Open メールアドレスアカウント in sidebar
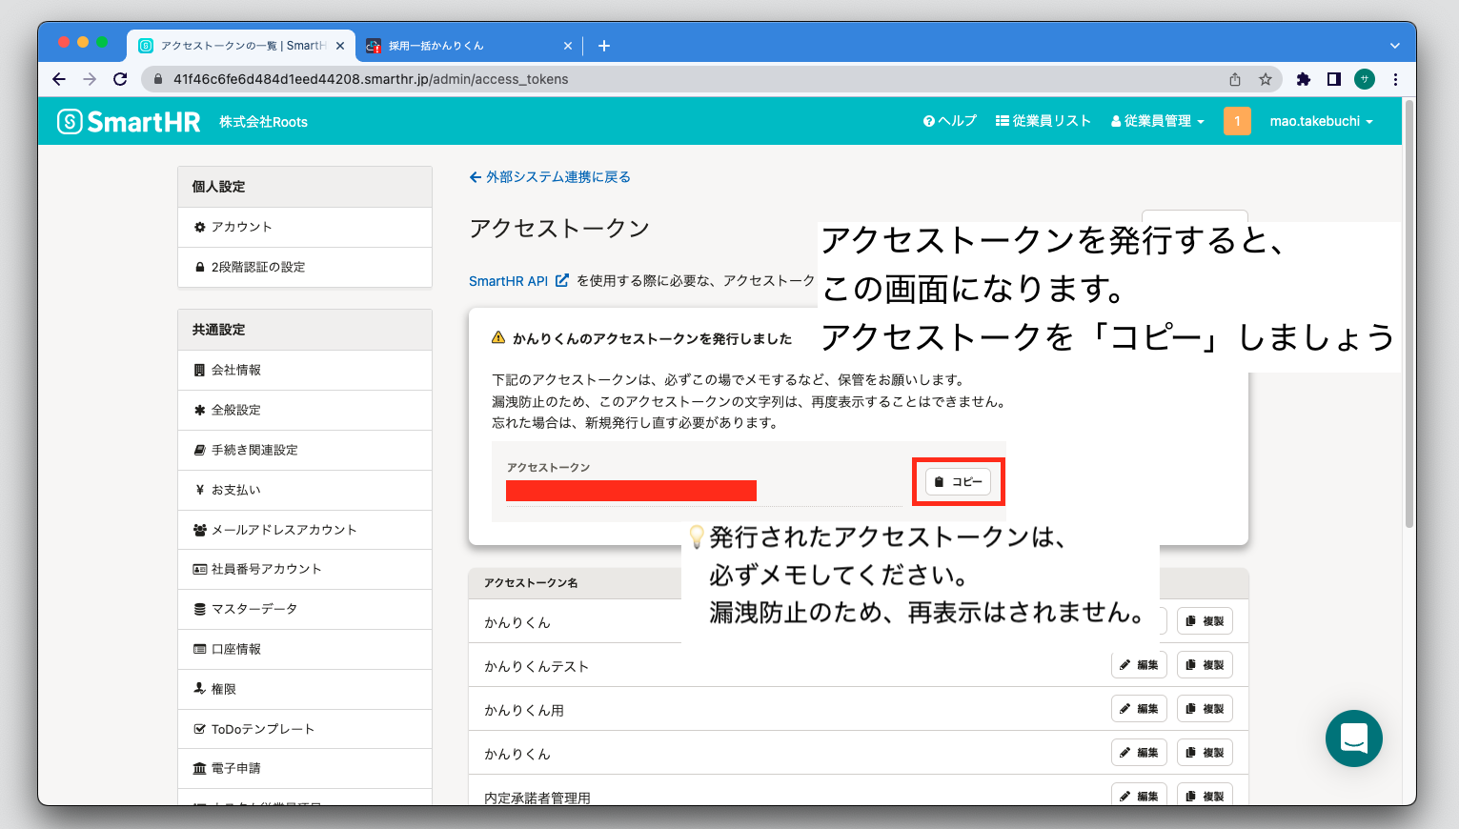Viewport: 1459px width, 829px height. click(x=305, y=530)
